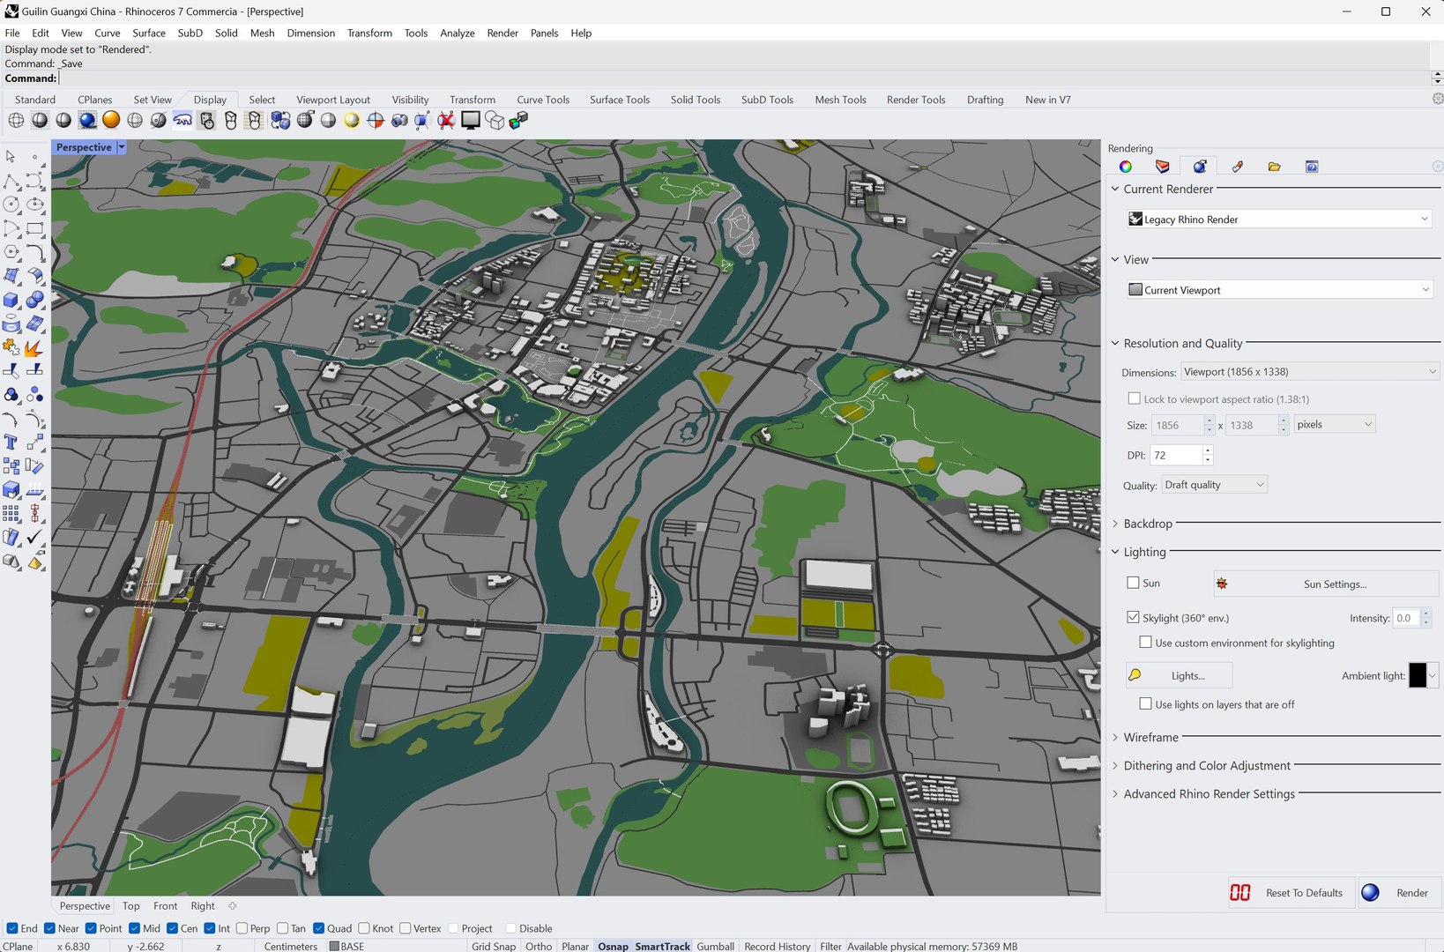Click the black monitor screen icon

tap(471, 120)
